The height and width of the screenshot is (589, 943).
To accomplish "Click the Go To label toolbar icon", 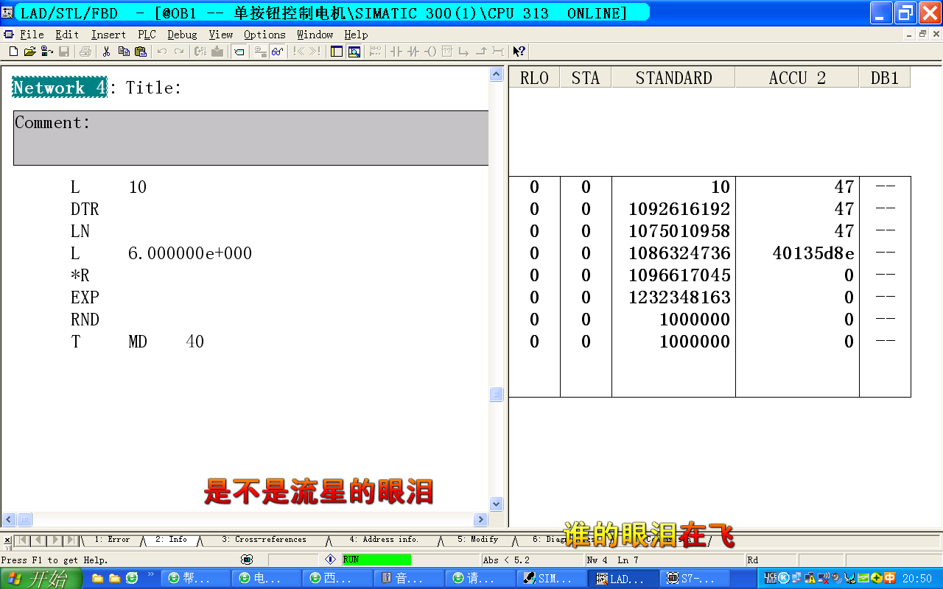I will (239, 52).
